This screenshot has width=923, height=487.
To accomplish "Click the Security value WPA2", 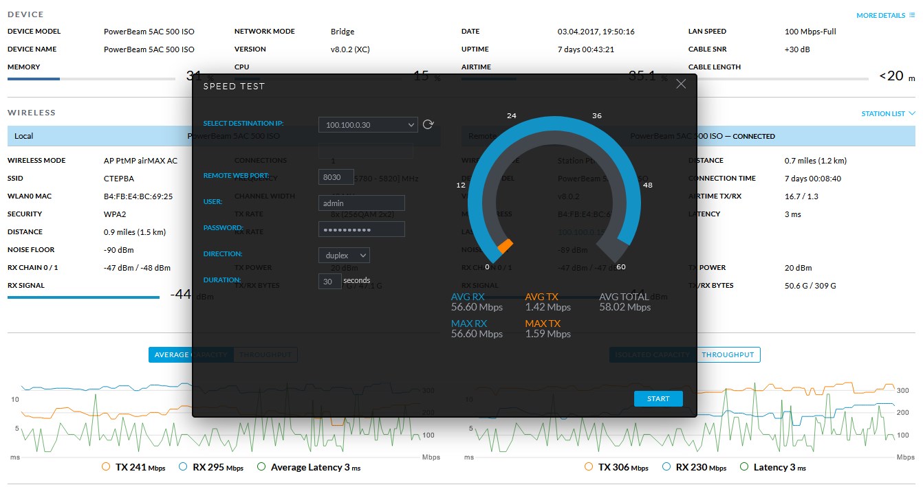I will click(x=116, y=214).
